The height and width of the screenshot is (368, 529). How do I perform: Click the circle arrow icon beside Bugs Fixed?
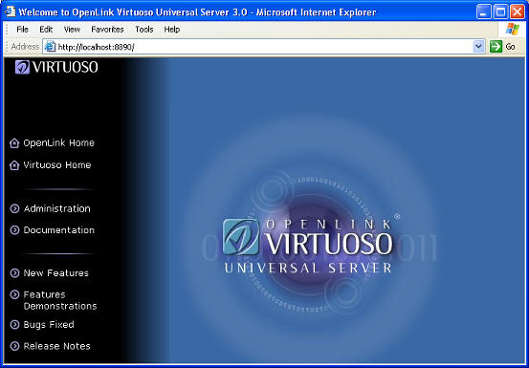14,325
